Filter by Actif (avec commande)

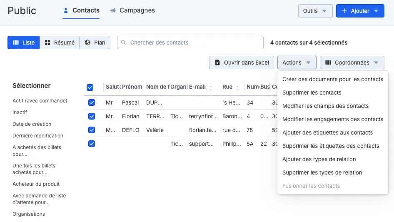coord(40,100)
